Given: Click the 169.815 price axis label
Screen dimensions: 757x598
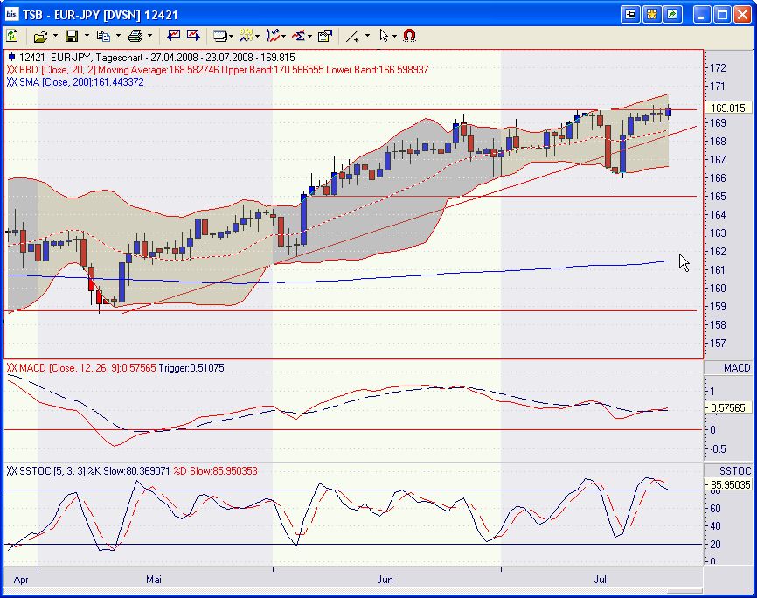Looking at the screenshot, I should tap(728, 108).
